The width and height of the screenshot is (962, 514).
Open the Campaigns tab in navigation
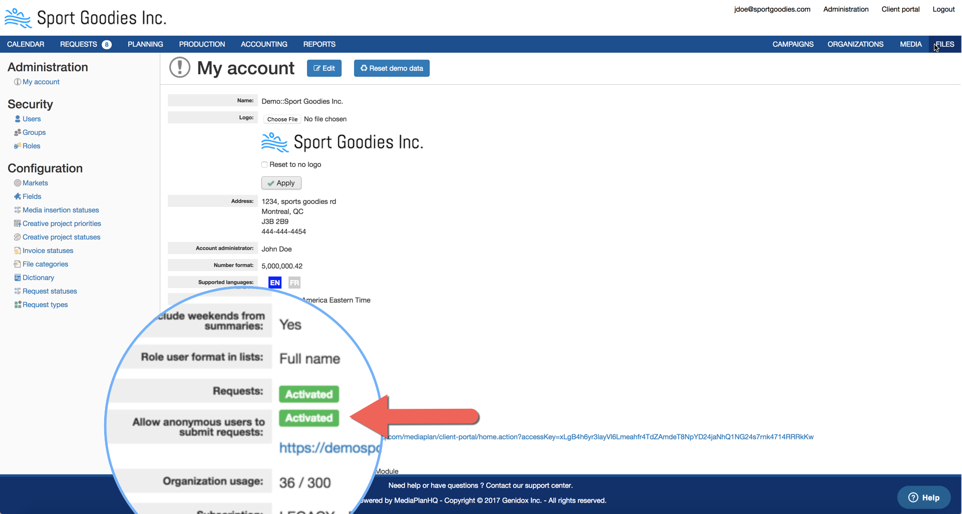pos(793,45)
